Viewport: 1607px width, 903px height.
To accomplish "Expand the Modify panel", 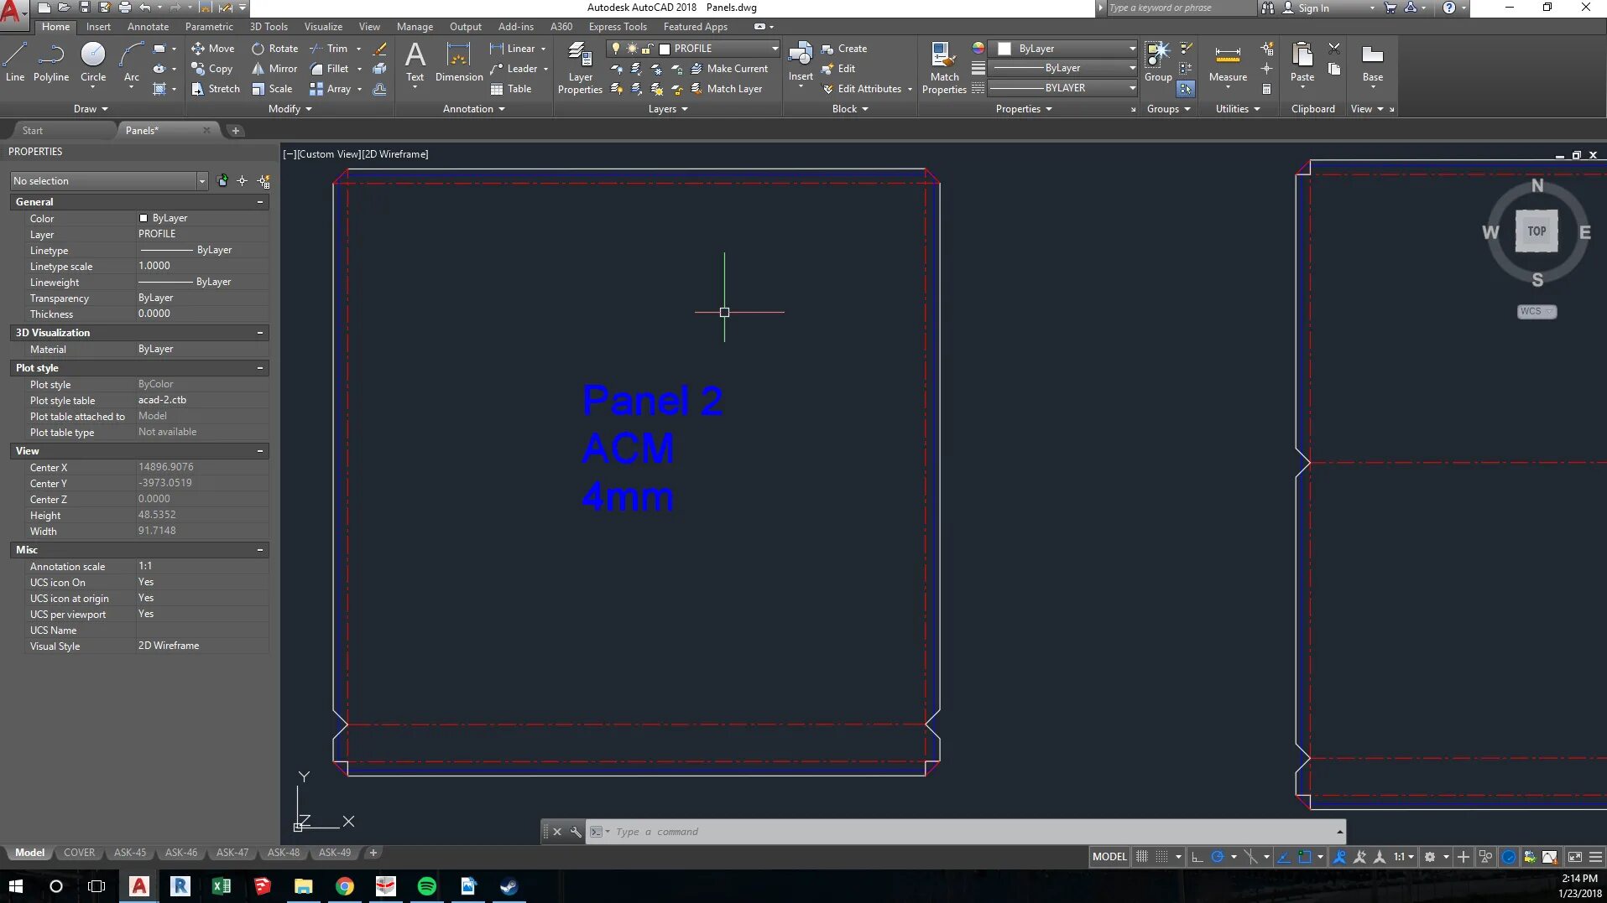I will coord(290,109).
